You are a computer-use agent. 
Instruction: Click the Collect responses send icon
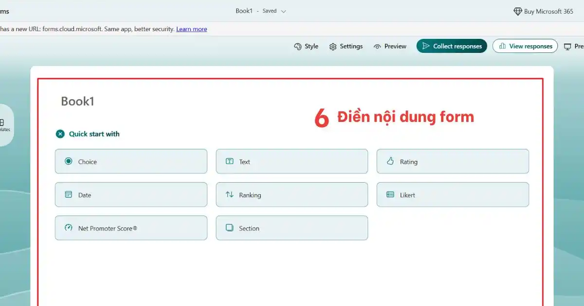pyautogui.click(x=426, y=46)
